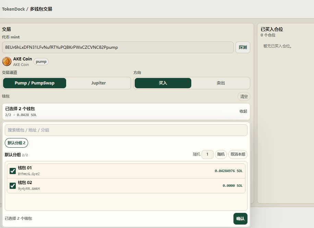Uncheck the 钱包 01 checkbox
This screenshot has height=228, width=314.
coord(13,171)
